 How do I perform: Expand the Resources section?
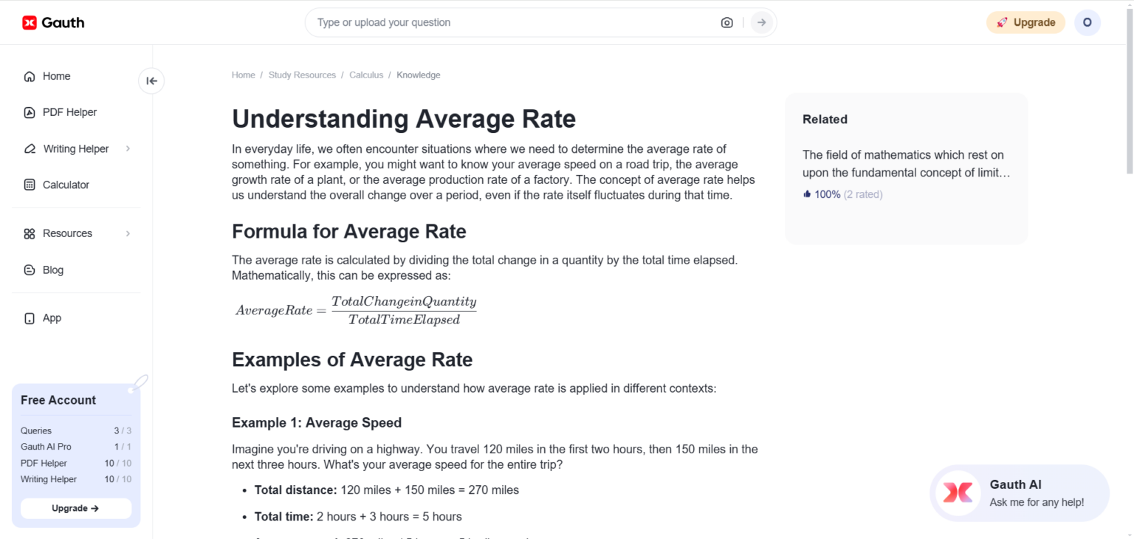click(x=66, y=233)
